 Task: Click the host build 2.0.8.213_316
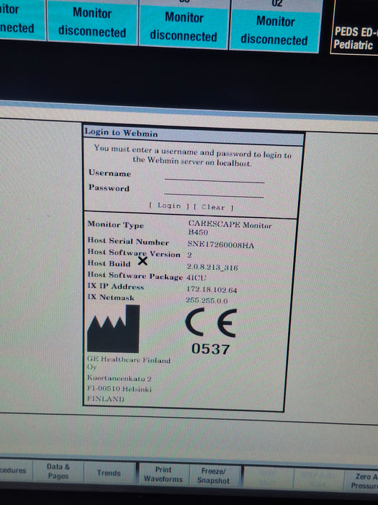click(212, 268)
